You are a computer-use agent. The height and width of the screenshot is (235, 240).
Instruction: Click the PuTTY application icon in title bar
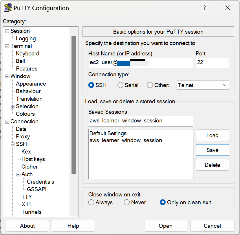click(8, 8)
